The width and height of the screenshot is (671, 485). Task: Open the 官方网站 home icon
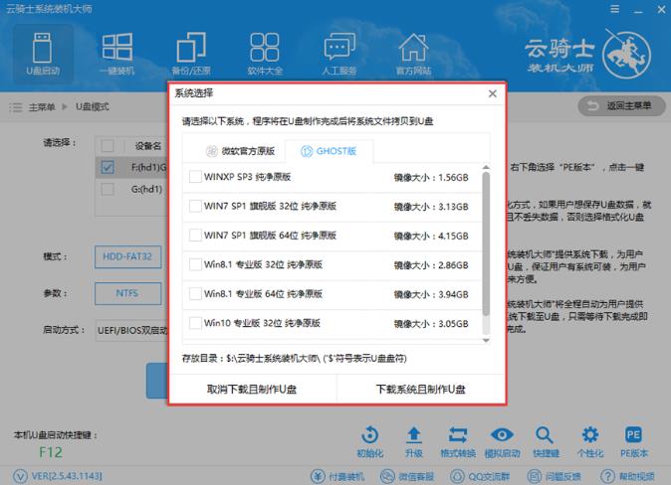[413, 54]
